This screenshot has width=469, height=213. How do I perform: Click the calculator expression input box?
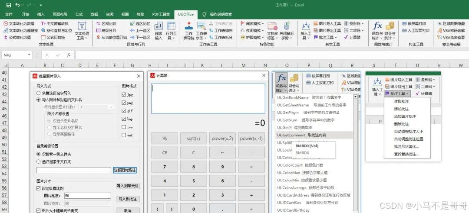coord(208,98)
